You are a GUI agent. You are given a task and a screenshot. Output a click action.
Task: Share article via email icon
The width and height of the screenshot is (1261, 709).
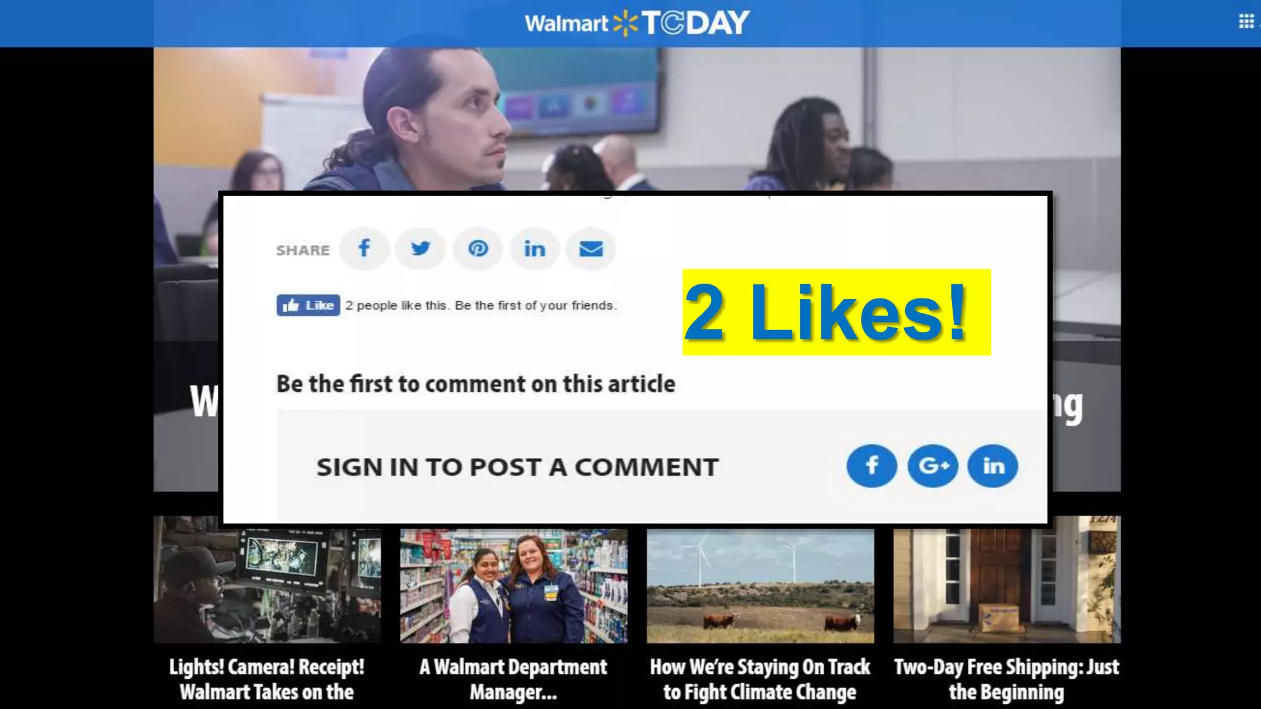point(591,249)
